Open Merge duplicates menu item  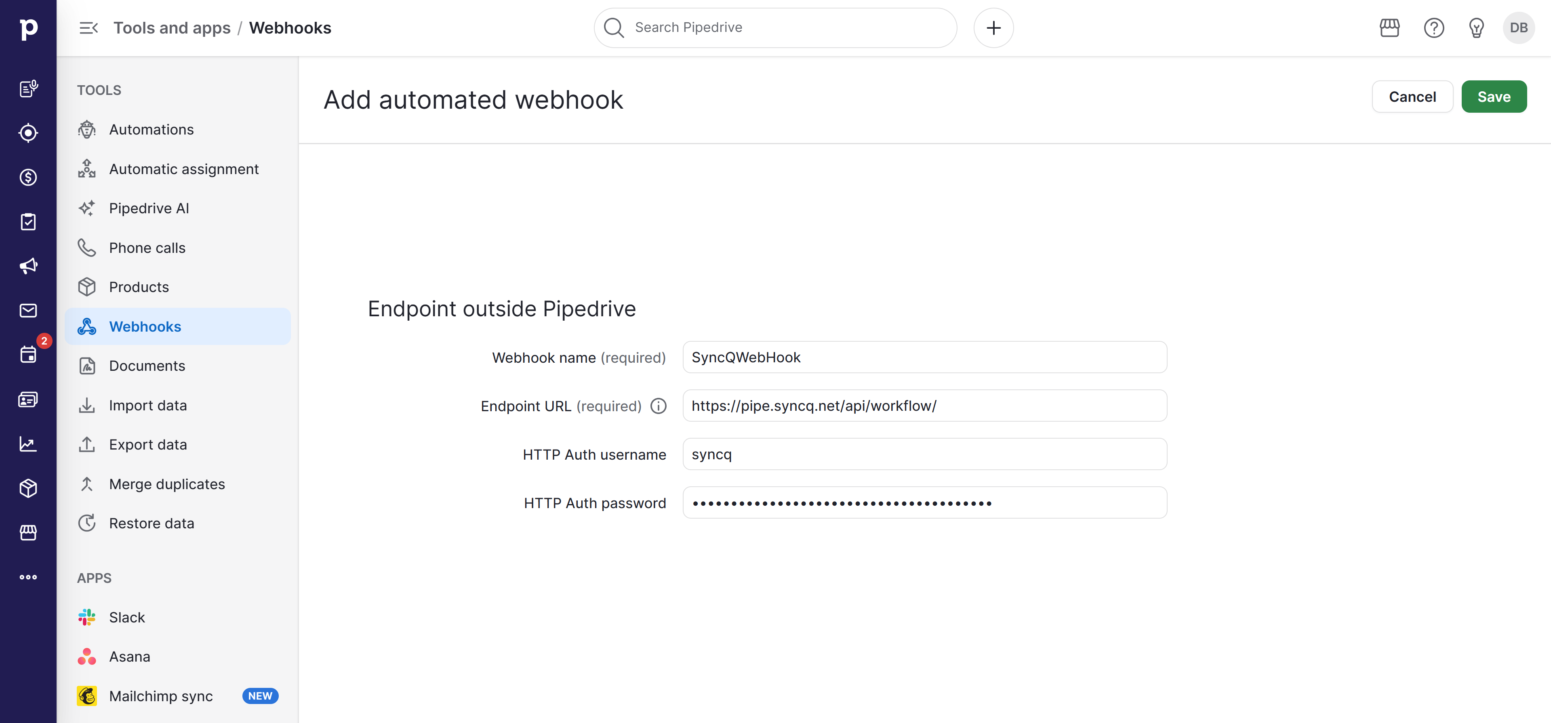coord(177,484)
